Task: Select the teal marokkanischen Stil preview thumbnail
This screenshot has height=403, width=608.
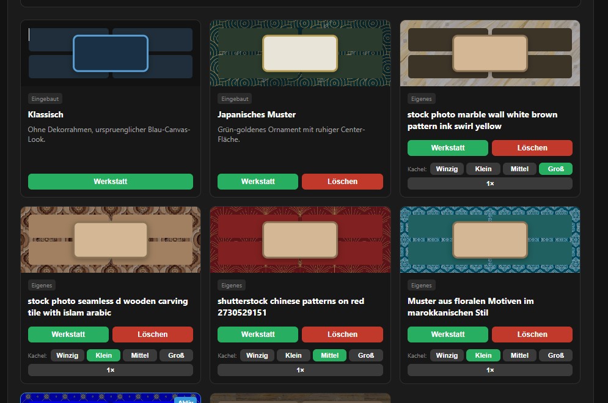Action: pyautogui.click(x=490, y=240)
